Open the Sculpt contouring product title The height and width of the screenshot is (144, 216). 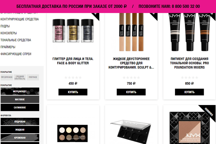(x=131, y=63)
